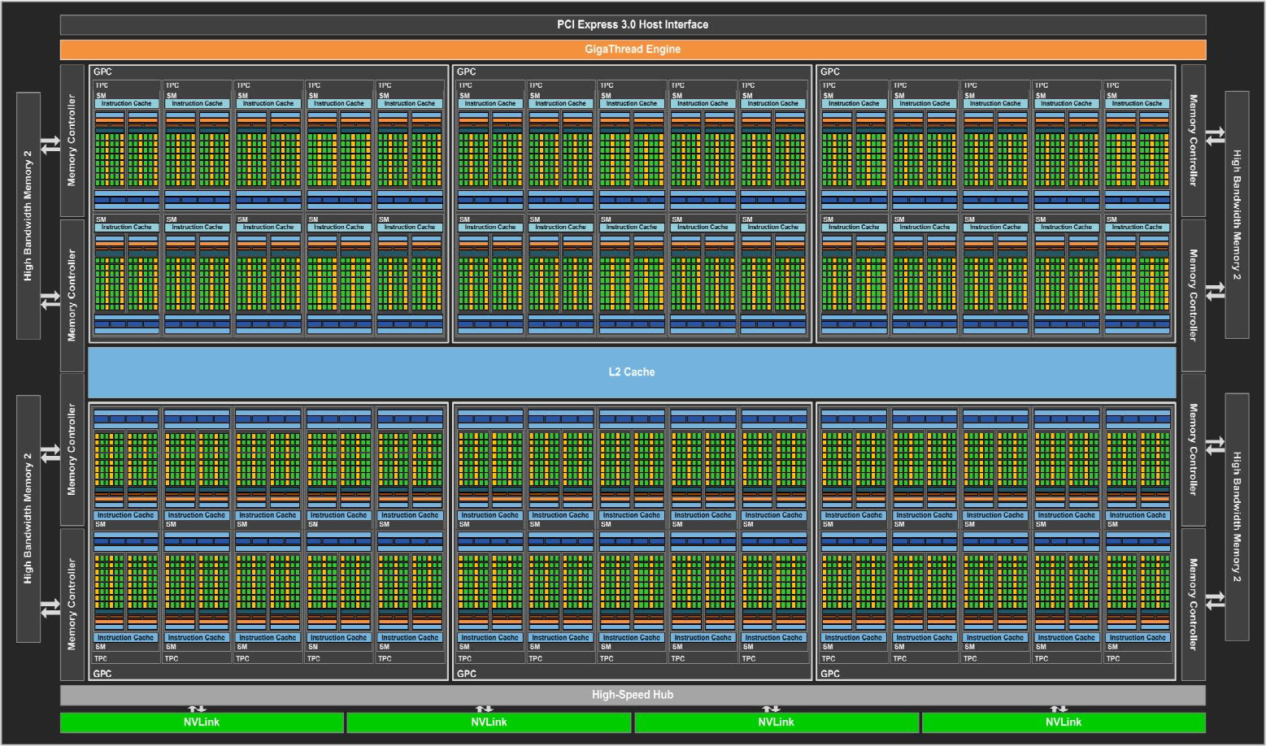The image size is (1266, 746).
Task: Click arrows icon beside bottommost right Memory Controller
Action: click(1215, 601)
